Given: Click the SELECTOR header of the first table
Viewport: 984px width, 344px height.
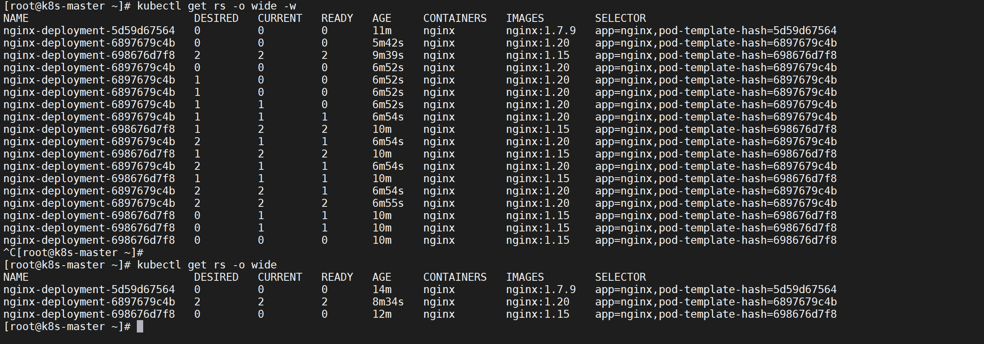Looking at the screenshot, I should pyautogui.click(x=620, y=18).
